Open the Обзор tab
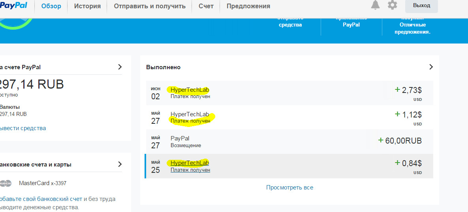This screenshot has height=212, width=468. click(51, 6)
